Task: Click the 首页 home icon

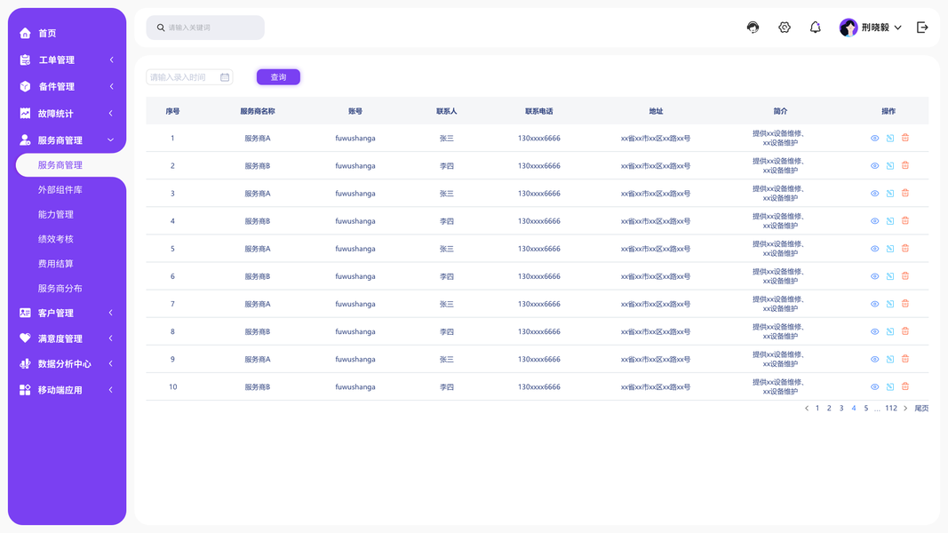Action: point(25,33)
